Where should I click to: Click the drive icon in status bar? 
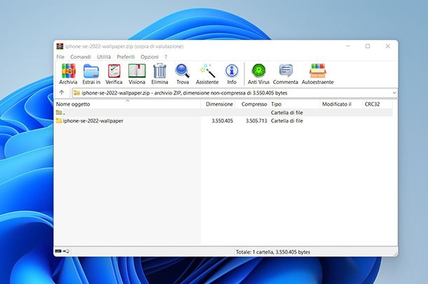(x=58, y=251)
